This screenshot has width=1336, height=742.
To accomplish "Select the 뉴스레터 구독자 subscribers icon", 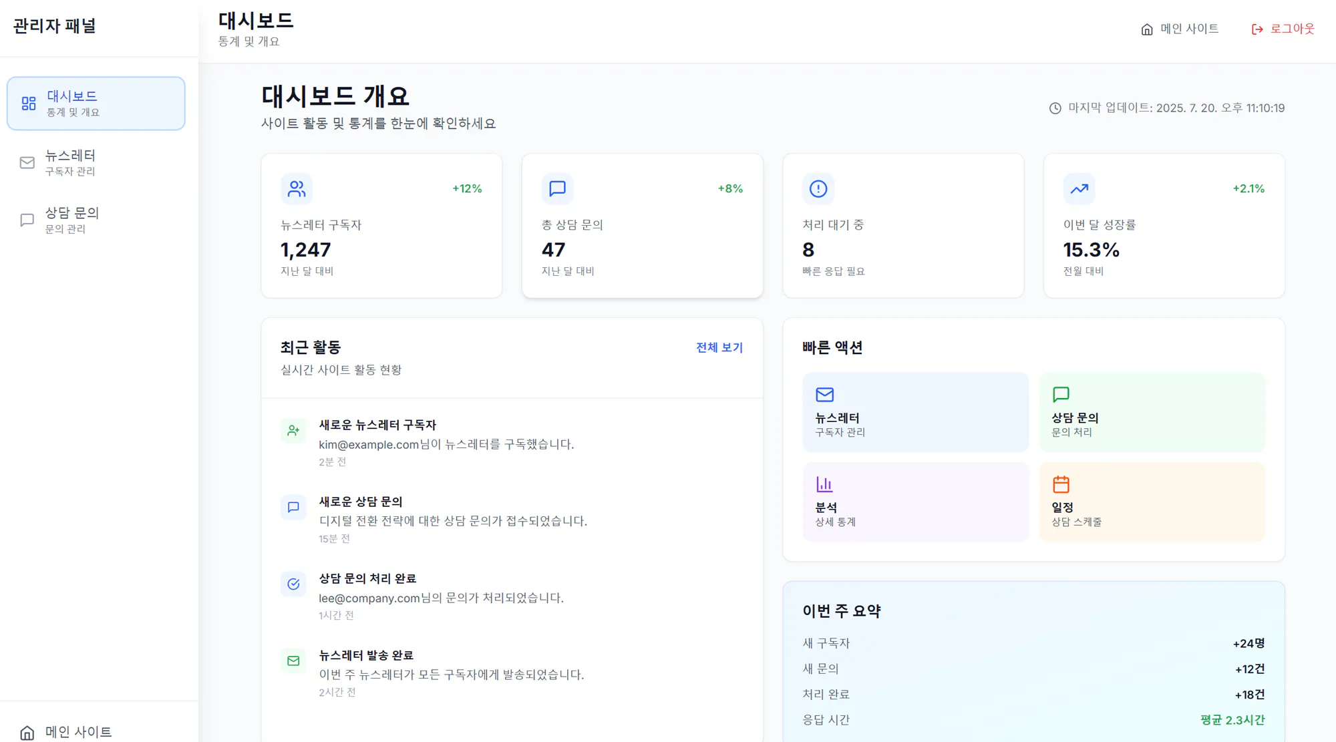I will (x=297, y=189).
